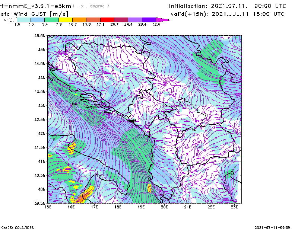The height and width of the screenshot is (230, 298).
Task: Click the '45.5N' latitude axis label
Action: coord(40,35)
